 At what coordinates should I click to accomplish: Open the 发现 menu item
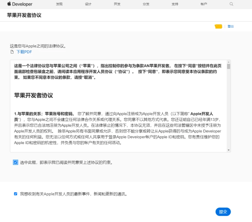(x=59, y=4)
